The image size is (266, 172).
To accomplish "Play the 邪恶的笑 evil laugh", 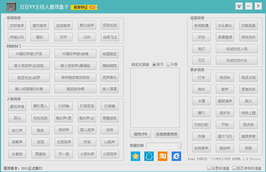I will (x=110, y=25).
